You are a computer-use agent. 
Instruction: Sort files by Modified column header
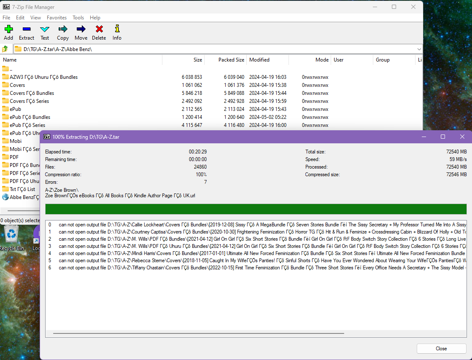pos(259,60)
